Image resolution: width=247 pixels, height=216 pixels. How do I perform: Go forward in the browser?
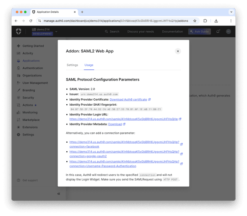(23, 21)
